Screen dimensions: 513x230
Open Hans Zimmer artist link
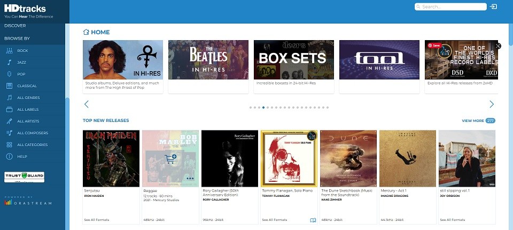331,200
